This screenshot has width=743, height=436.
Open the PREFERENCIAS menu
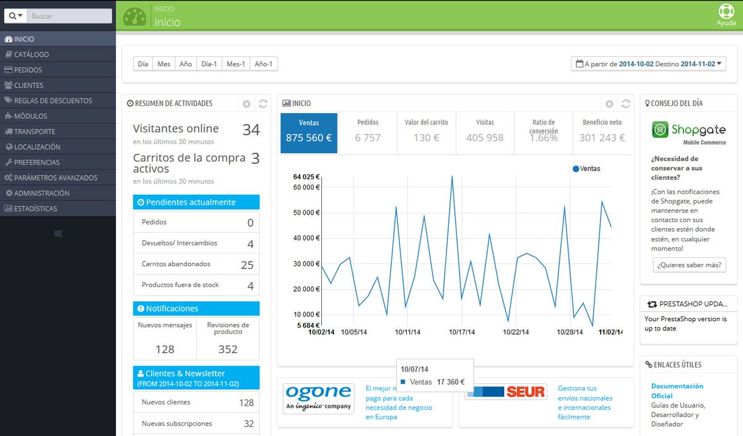pyautogui.click(x=58, y=163)
